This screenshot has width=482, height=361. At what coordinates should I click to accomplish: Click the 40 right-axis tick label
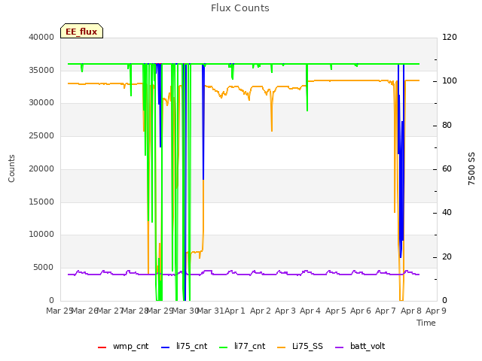[447, 212]
